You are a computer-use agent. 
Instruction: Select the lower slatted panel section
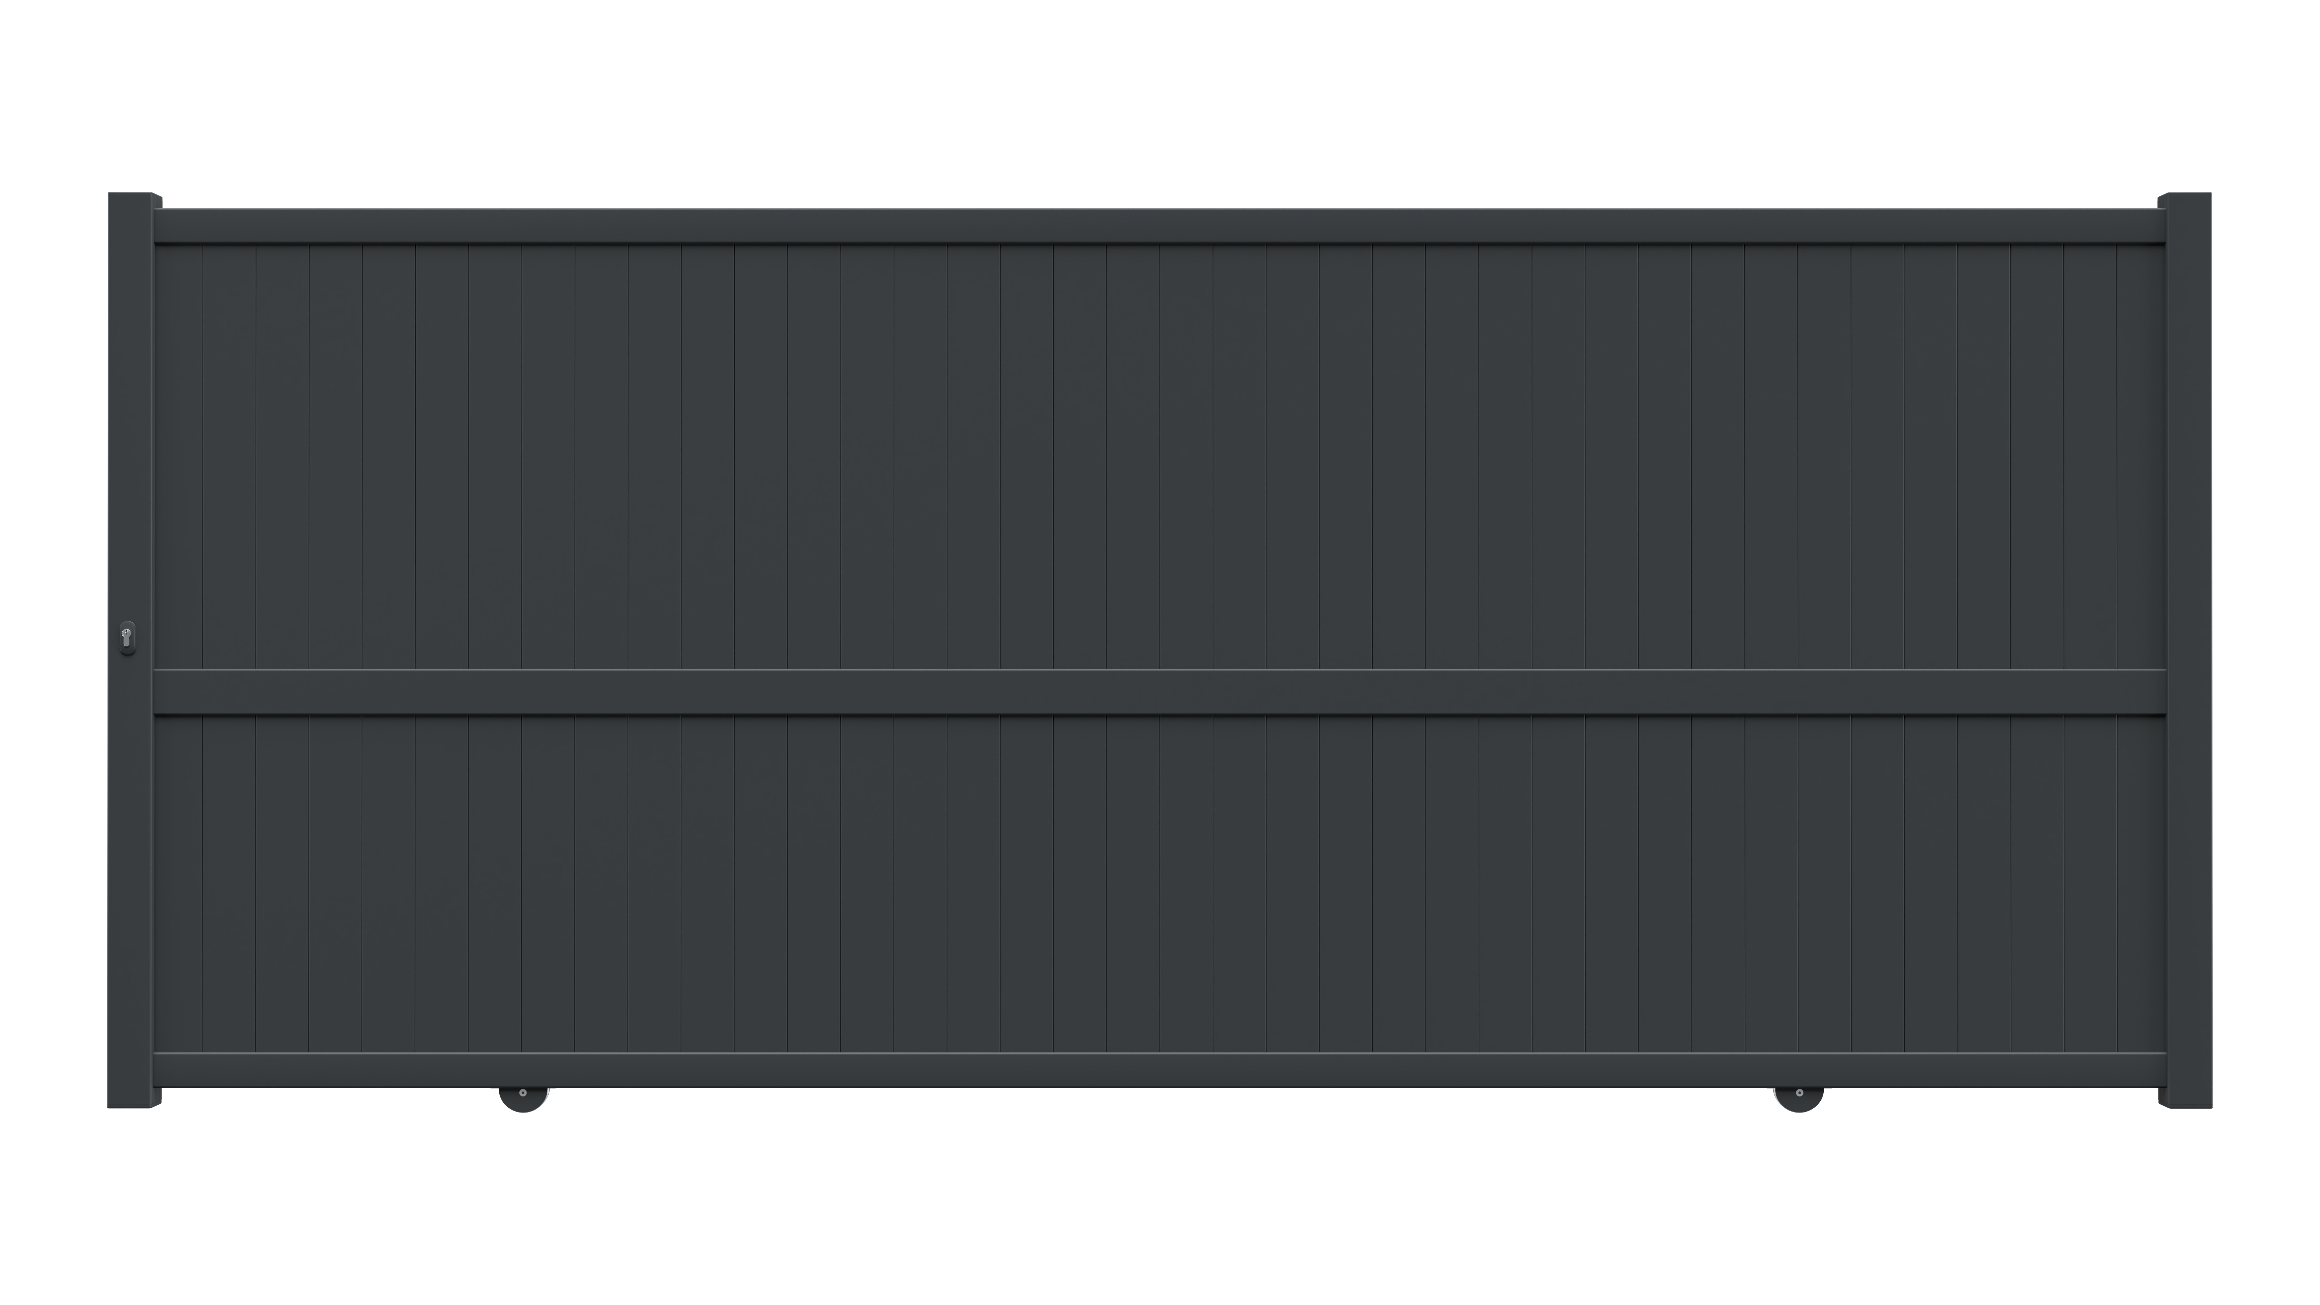pyautogui.click(x=1160, y=884)
